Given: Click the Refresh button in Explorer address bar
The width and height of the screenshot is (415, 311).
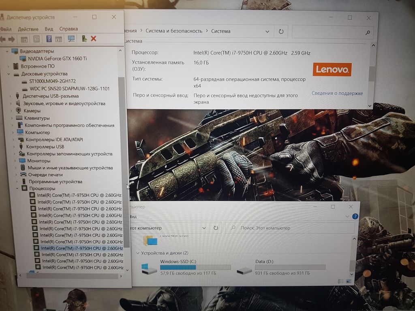Looking at the screenshot, I should (216, 228).
